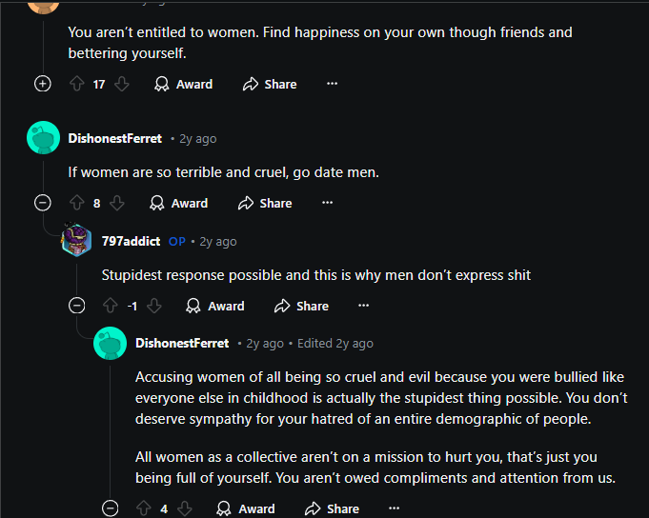The height and width of the screenshot is (518, 649).
Task: Upvote 797addict's reply with -1 score
Action: tap(111, 306)
